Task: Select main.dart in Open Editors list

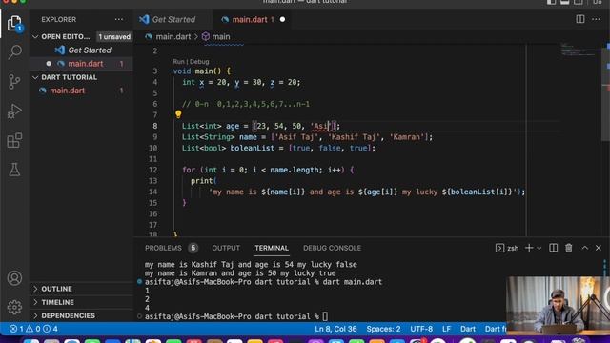Action: (86, 64)
